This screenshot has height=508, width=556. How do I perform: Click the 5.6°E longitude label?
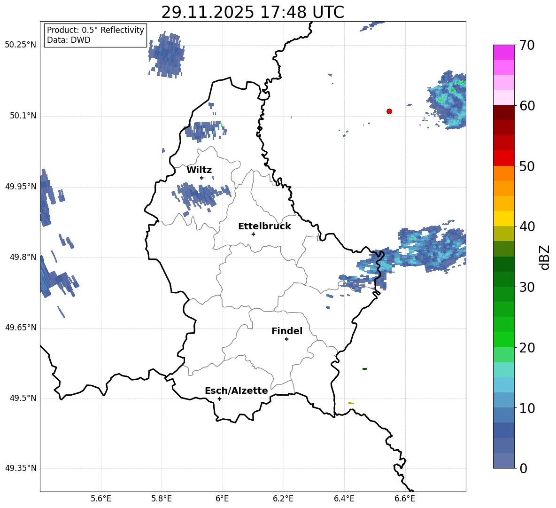[101, 499]
